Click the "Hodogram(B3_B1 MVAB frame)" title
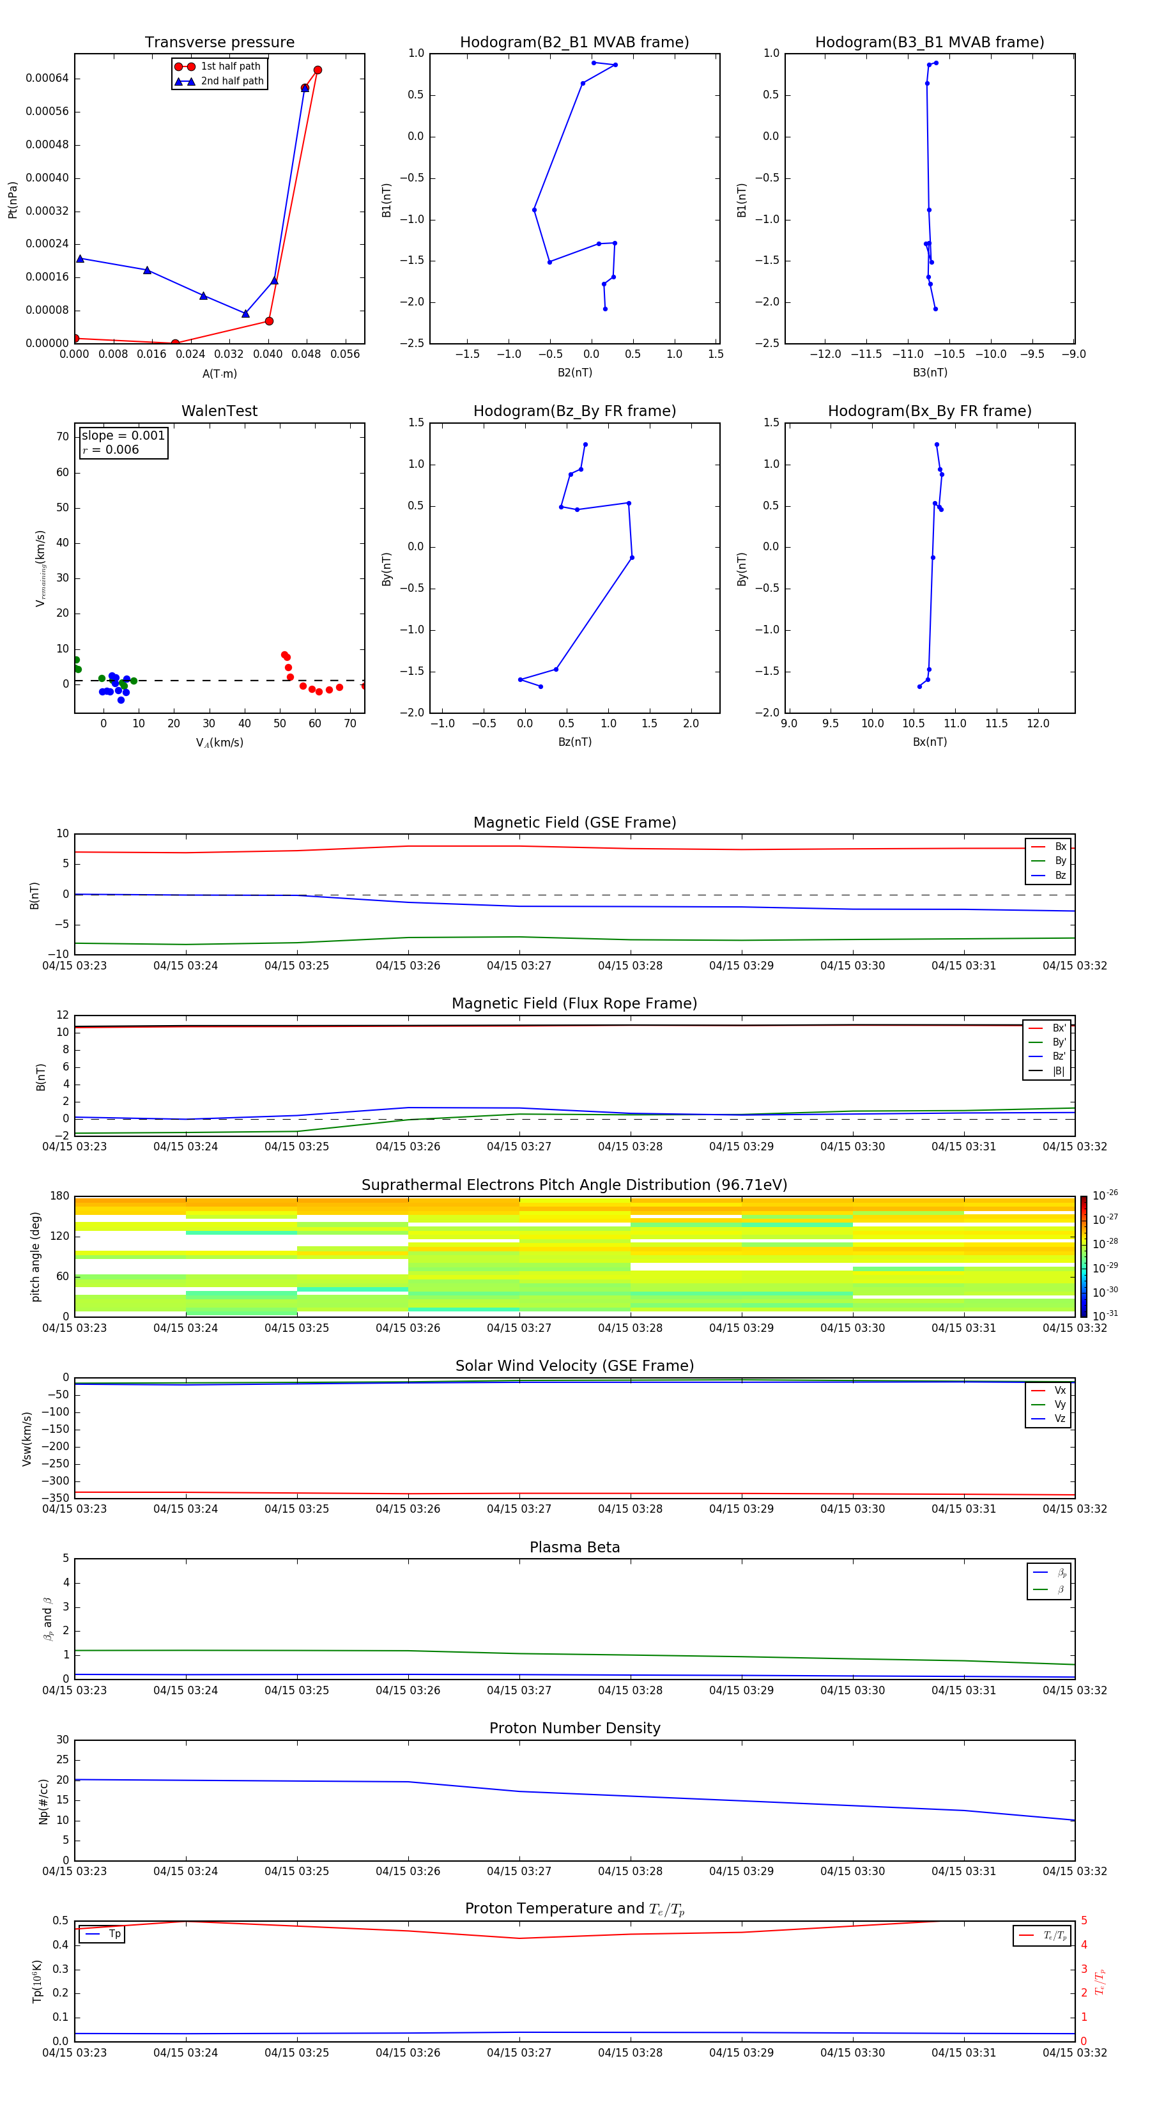This screenshot has width=1150, height=2109. coord(930,43)
